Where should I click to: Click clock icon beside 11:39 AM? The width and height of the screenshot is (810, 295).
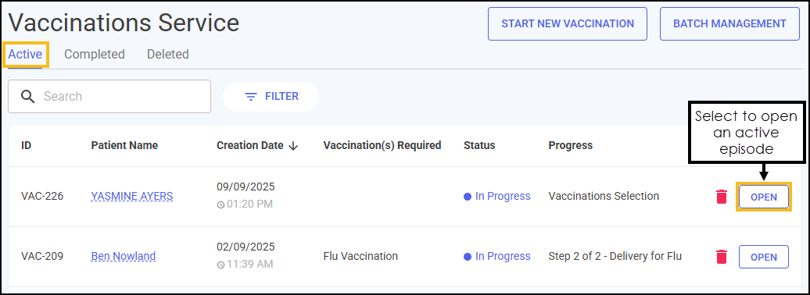[x=220, y=265]
